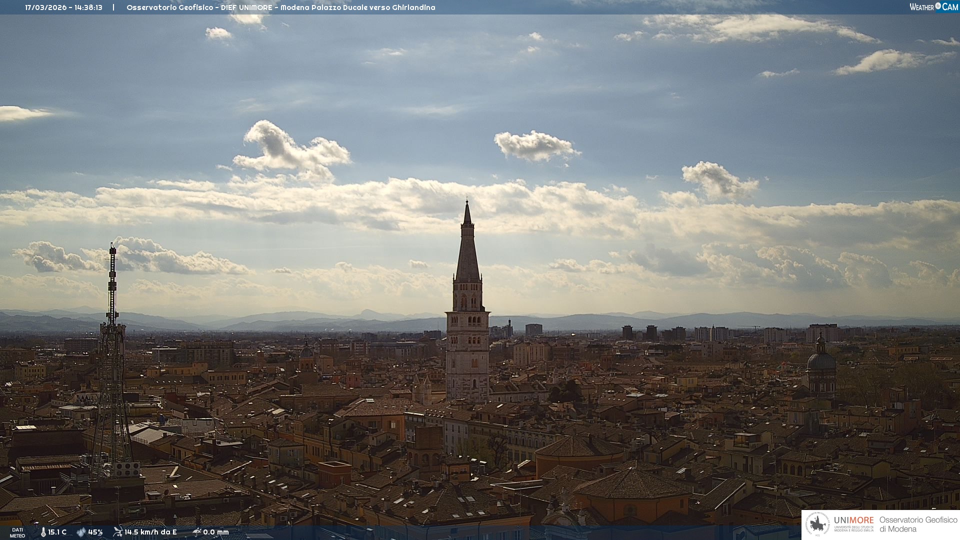
Task: Click the webcam lens in WeatherCam logo
Action: [938, 6]
